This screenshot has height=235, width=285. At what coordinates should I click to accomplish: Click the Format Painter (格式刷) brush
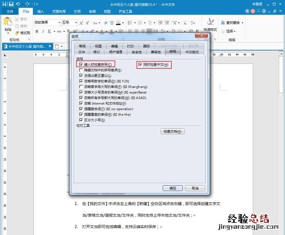[17, 33]
